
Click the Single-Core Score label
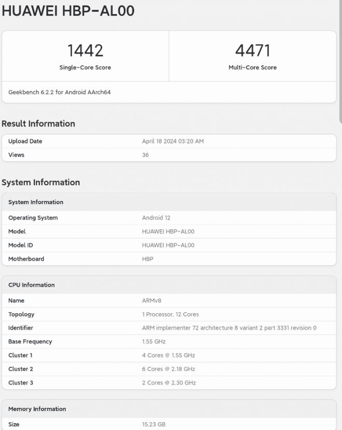[x=85, y=67]
